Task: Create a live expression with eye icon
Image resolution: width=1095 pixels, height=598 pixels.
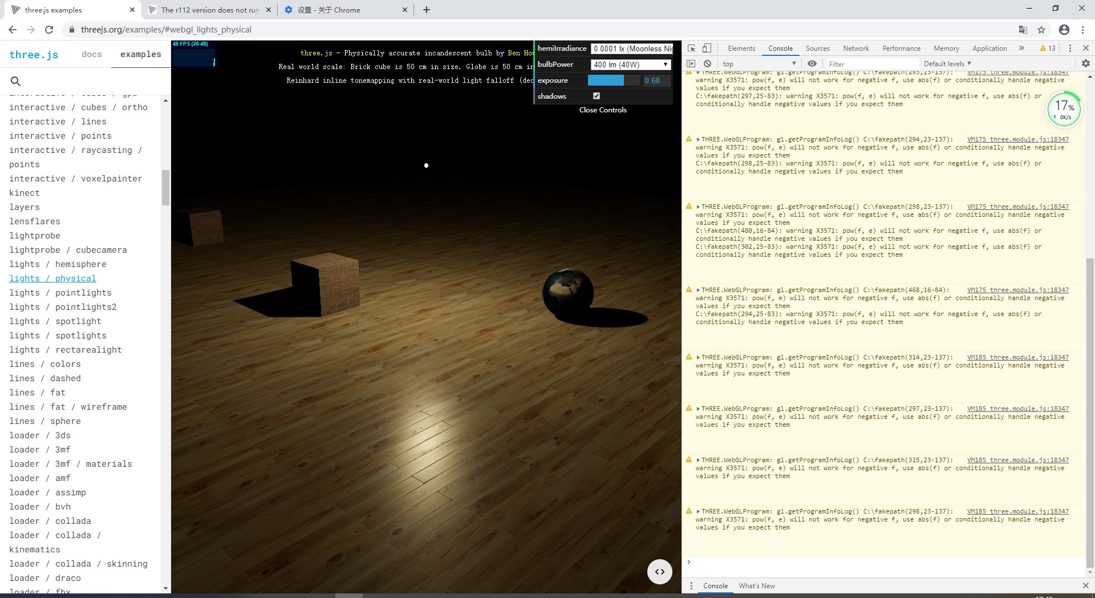Action: click(x=812, y=64)
